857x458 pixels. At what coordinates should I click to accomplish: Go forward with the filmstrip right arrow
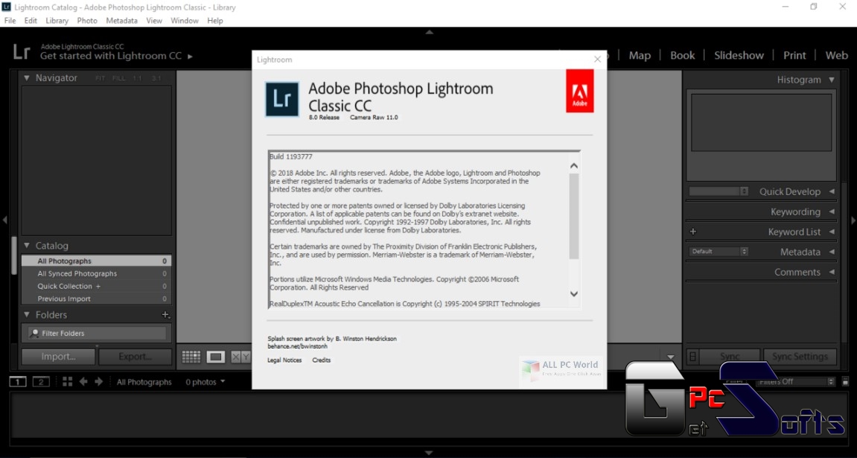(98, 381)
